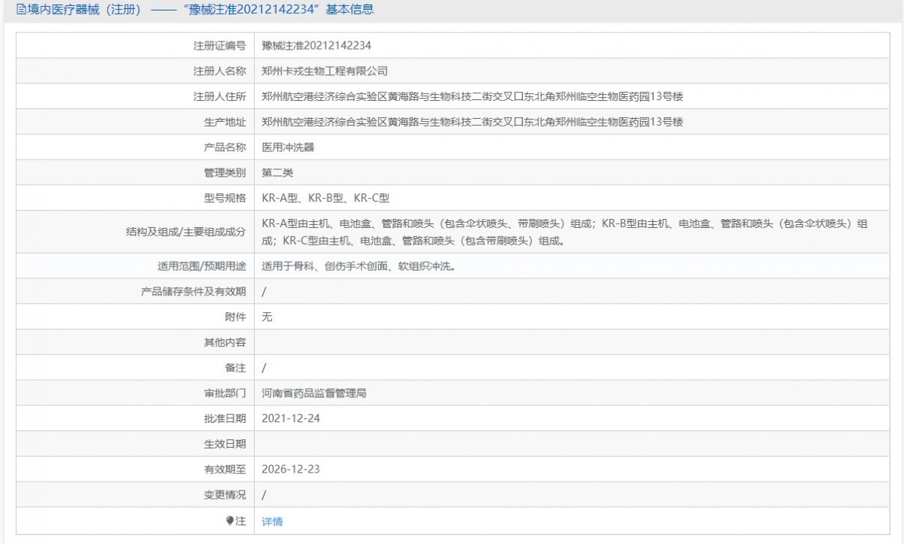Click the model specification KR-A型、KR-B型、KR-C型
The width and height of the screenshot is (904, 544).
point(325,199)
